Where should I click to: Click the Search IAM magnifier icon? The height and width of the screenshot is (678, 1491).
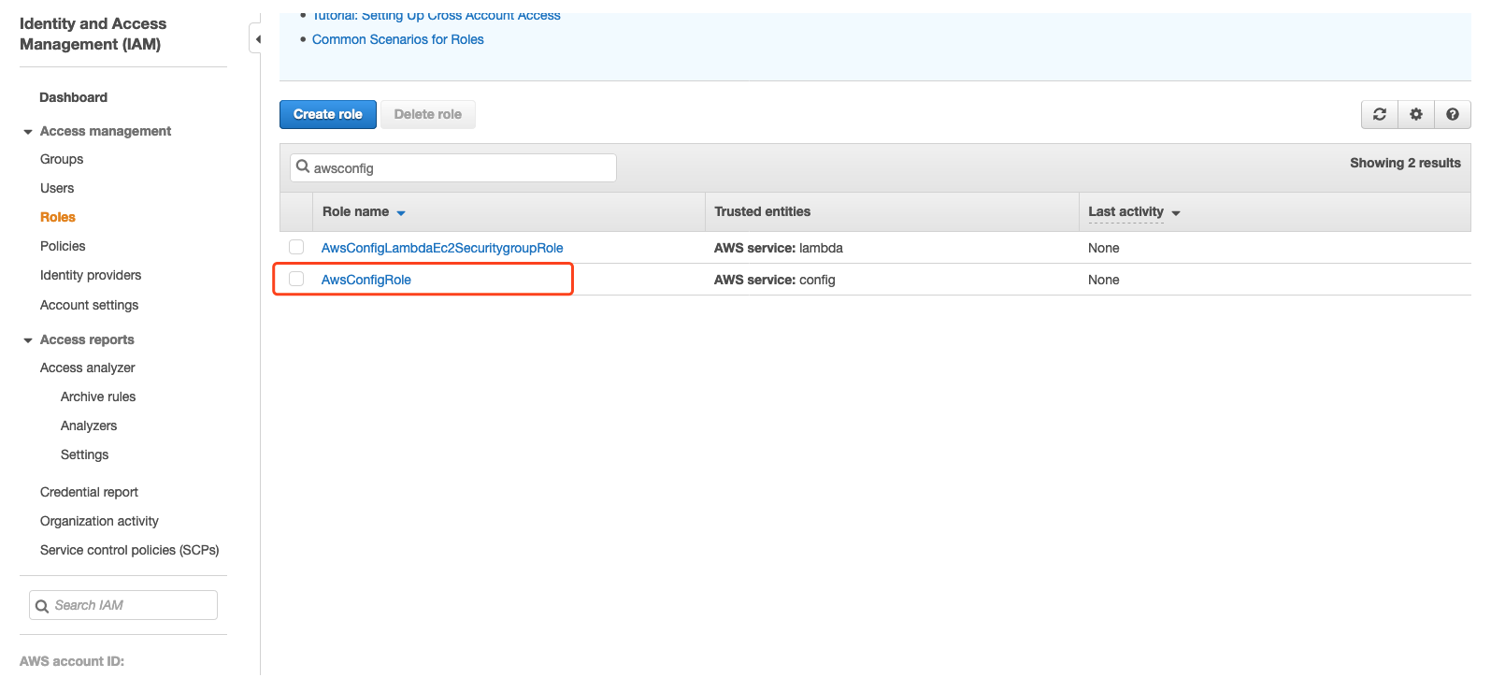(42, 606)
